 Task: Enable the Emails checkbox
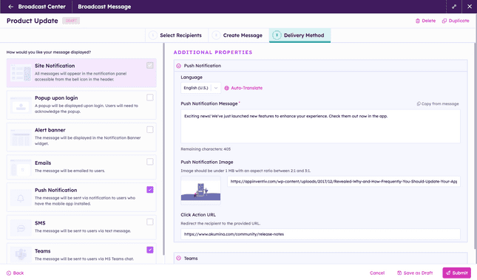[150, 162]
